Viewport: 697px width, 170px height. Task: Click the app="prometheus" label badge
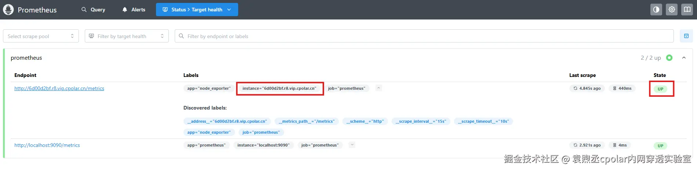click(x=207, y=145)
